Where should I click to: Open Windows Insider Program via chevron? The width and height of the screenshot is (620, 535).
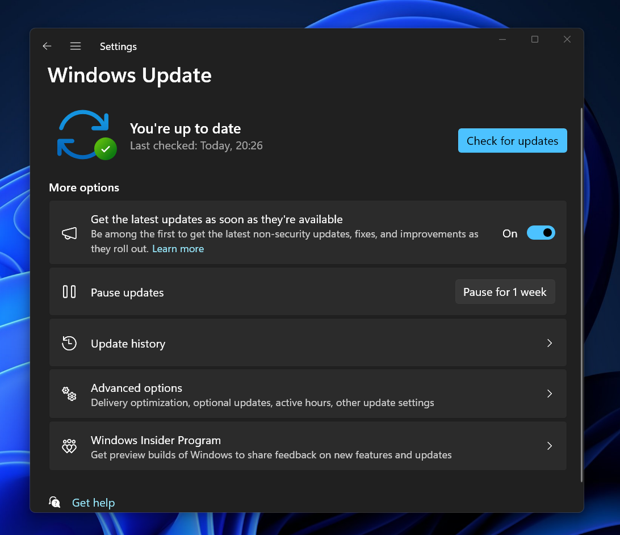[549, 446]
